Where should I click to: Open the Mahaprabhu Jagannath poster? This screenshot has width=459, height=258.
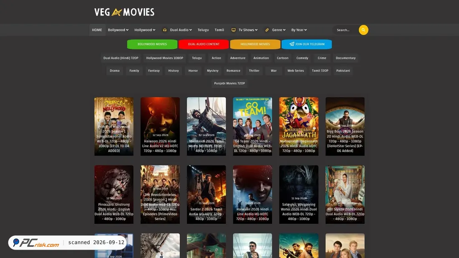(299, 126)
